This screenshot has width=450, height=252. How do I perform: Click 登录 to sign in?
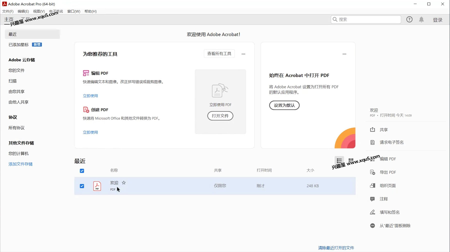point(438,20)
